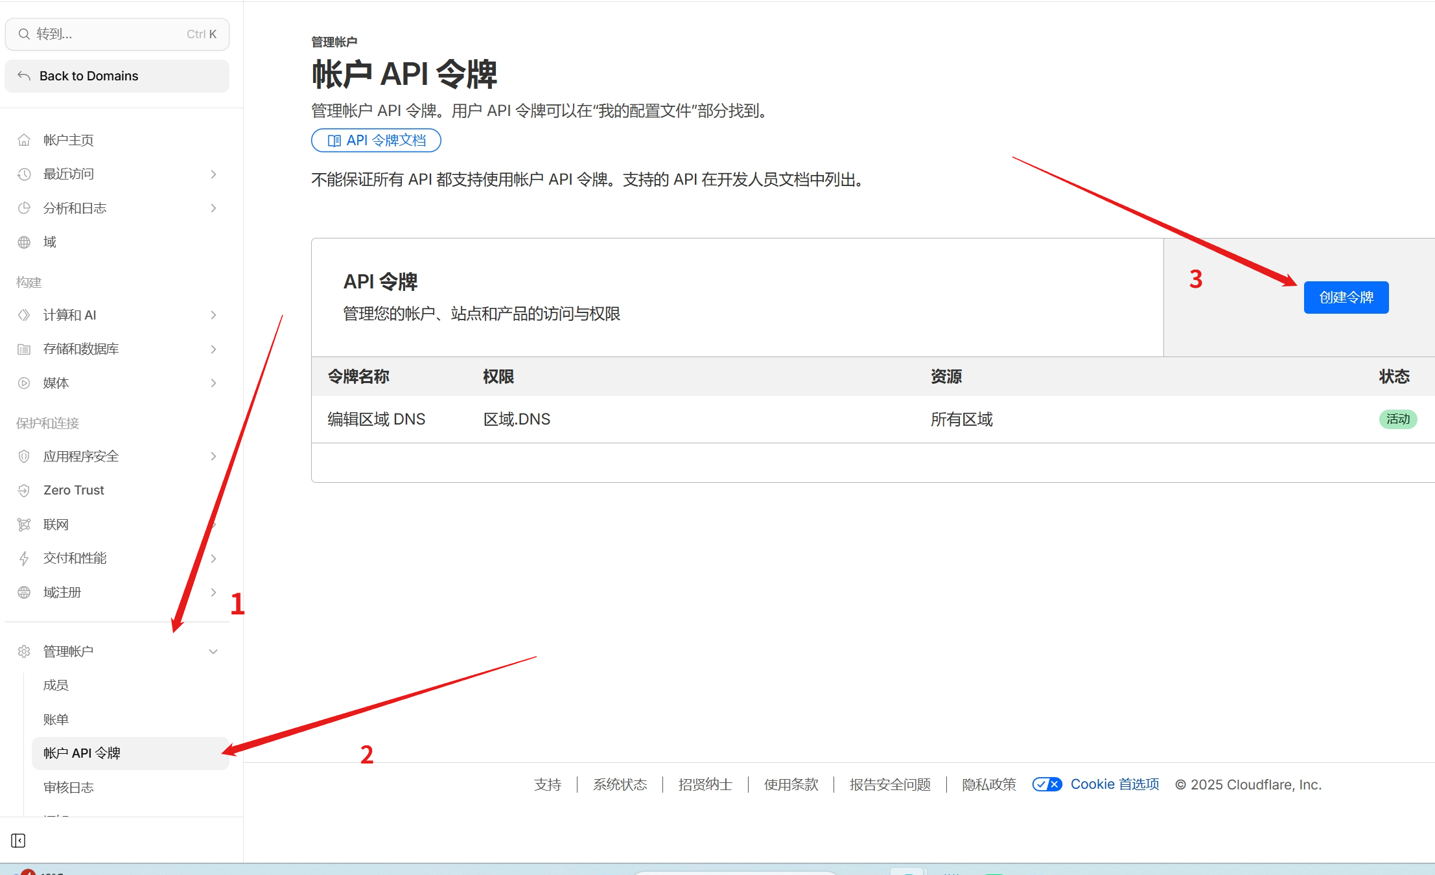Click the gear icon beside 管理帐户
1435x875 pixels.
pyautogui.click(x=24, y=651)
